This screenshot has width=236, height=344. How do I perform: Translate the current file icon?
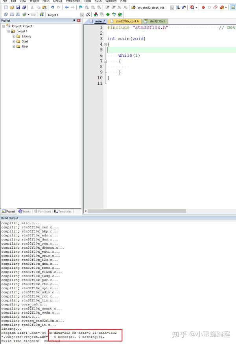click(x=6, y=15)
